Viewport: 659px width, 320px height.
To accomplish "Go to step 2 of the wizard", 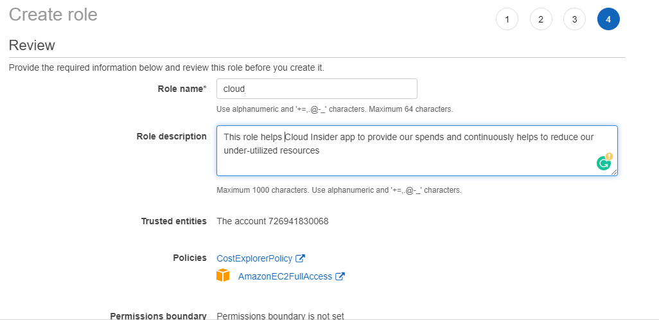I will click(x=541, y=19).
